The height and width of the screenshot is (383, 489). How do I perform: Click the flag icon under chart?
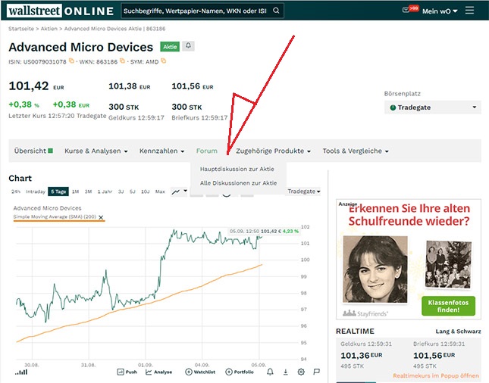click(x=317, y=372)
